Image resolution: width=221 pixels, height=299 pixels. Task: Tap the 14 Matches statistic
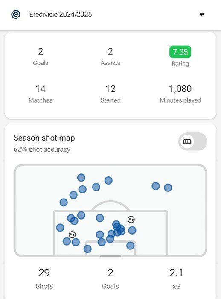(41, 94)
